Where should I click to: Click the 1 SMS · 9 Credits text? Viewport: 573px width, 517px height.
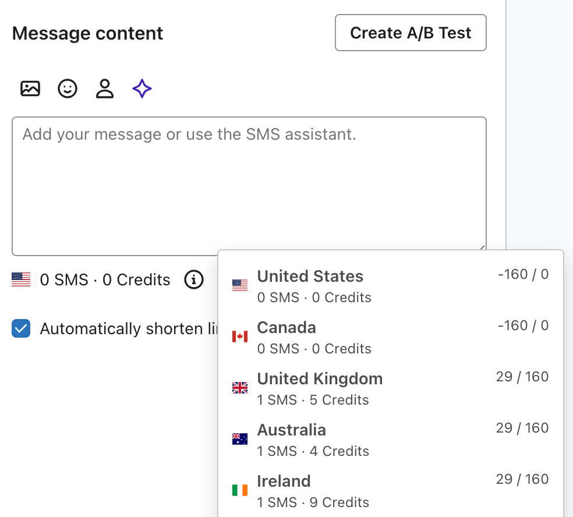coord(313,502)
